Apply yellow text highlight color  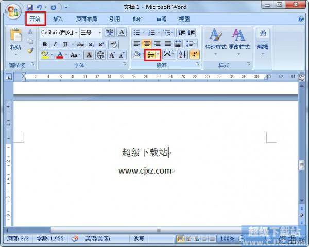coord(45,55)
